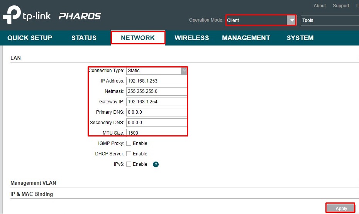
Task: Enable the IGMP Proxy checkbox
Action: click(129, 143)
